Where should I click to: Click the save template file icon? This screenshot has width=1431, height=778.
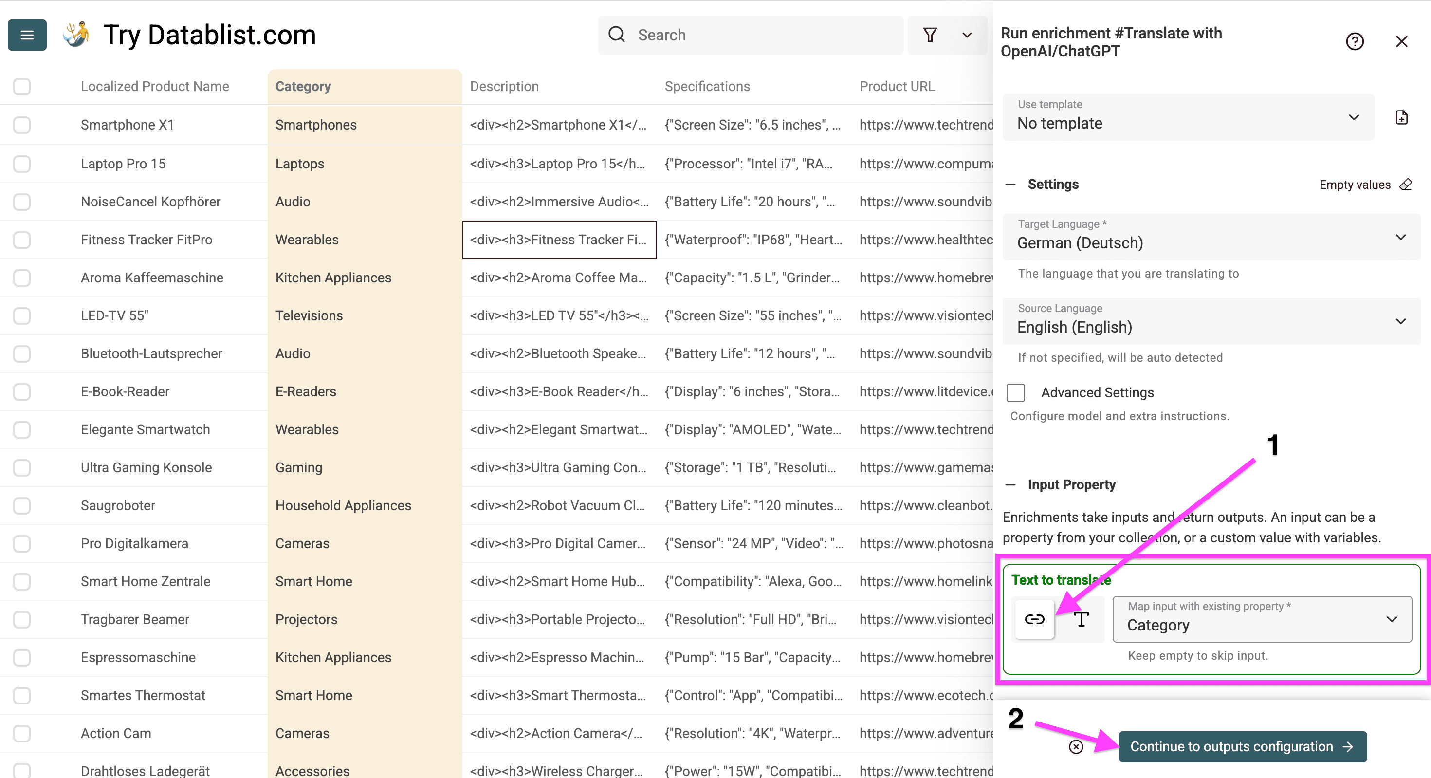(x=1402, y=117)
